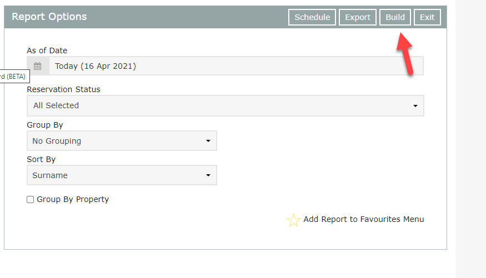Image resolution: width=486 pixels, height=278 pixels.
Task: Click the 'Report Options' header title
Action: pyautogui.click(x=49, y=17)
